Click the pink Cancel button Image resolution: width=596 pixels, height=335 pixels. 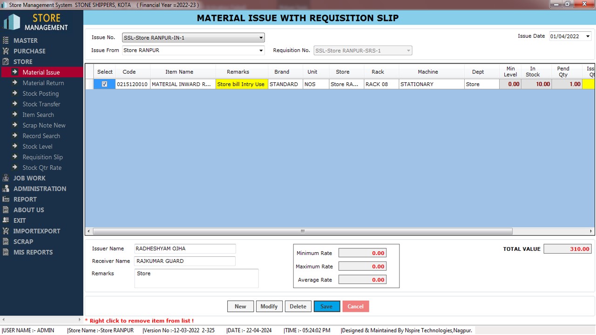tap(355, 306)
